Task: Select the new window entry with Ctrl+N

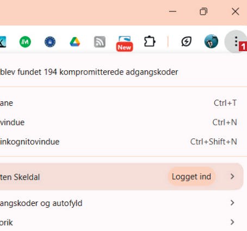Action: pos(119,122)
